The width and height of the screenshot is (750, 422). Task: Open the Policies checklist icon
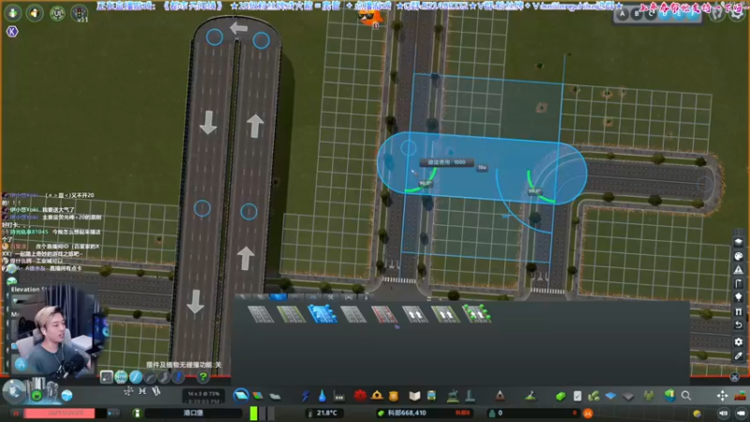click(x=577, y=396)
